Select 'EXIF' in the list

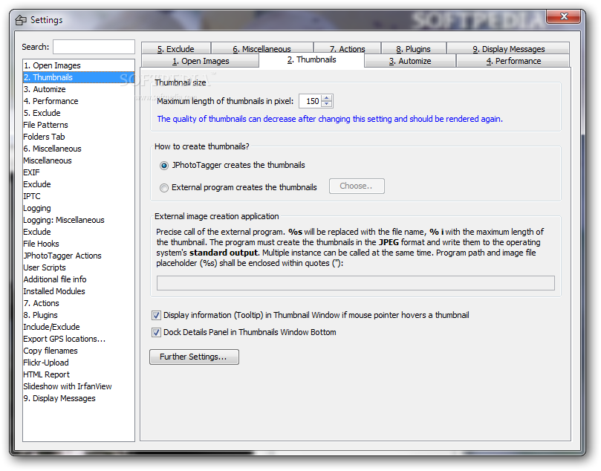pyautogui.click(x=79, y=172)
